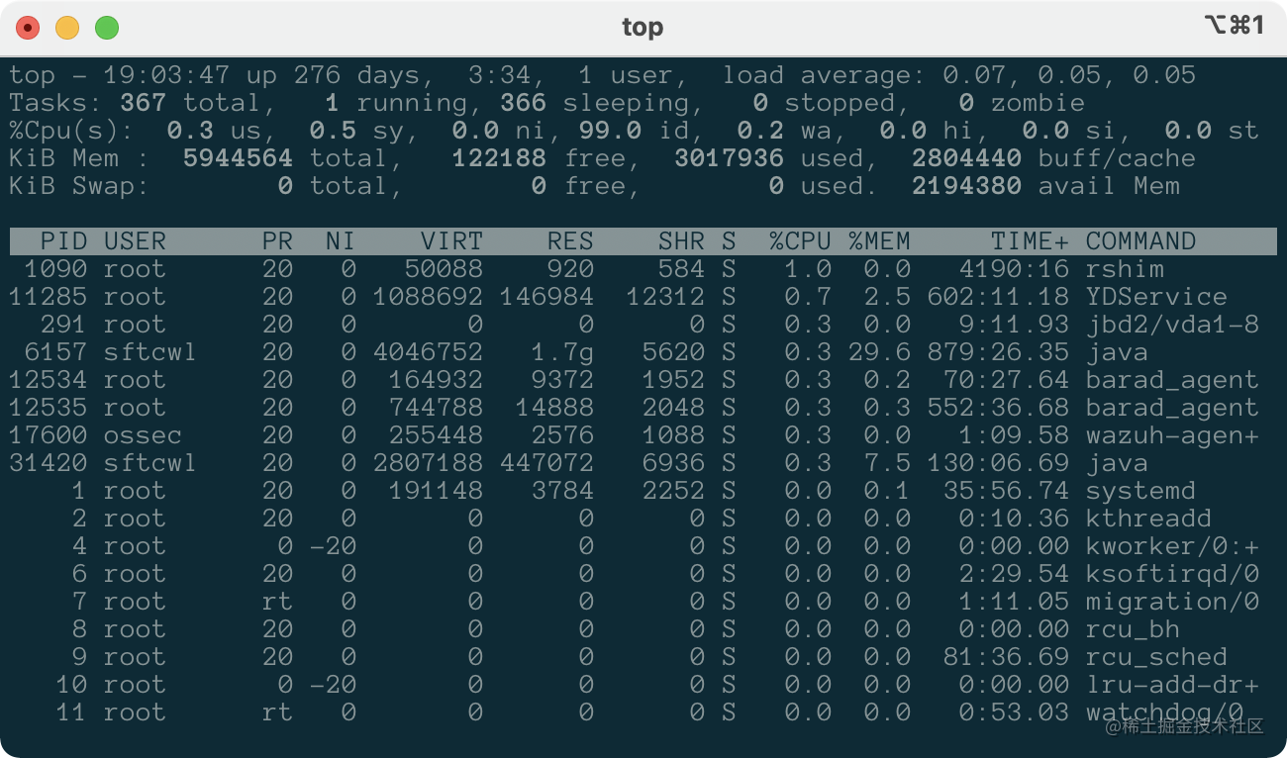Screen dimensions: 1287x758
Task: Click the TIME+ column header
Action: coord(1030,241)
